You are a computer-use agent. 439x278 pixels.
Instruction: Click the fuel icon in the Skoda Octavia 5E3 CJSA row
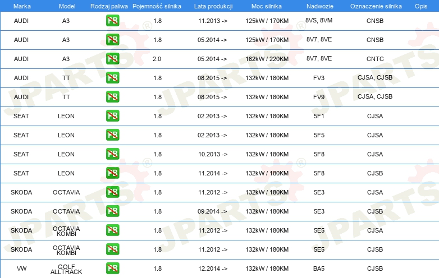tap(112, 192)
